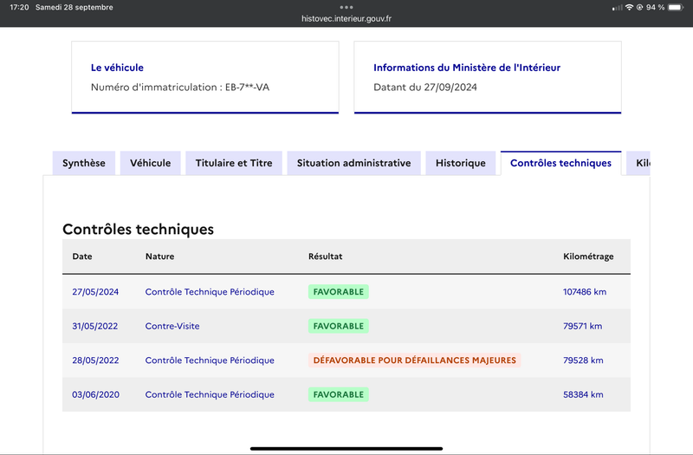The width and height of the screenshot is (693, 455).
Task: Tap the orientation lock status icon
Action: (x=639, y=7)
